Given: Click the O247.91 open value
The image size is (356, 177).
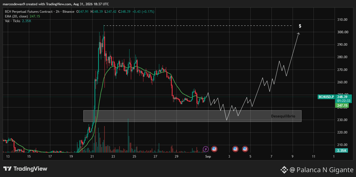Looking at the screenshot, I should pos(82,12).
